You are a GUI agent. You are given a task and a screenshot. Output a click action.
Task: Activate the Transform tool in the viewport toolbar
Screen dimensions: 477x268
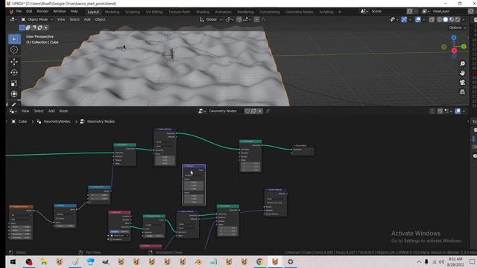pyautogui.click(x=14, y=94)
